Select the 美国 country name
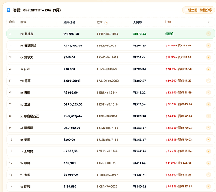216x192 pixels. [27, 140]
